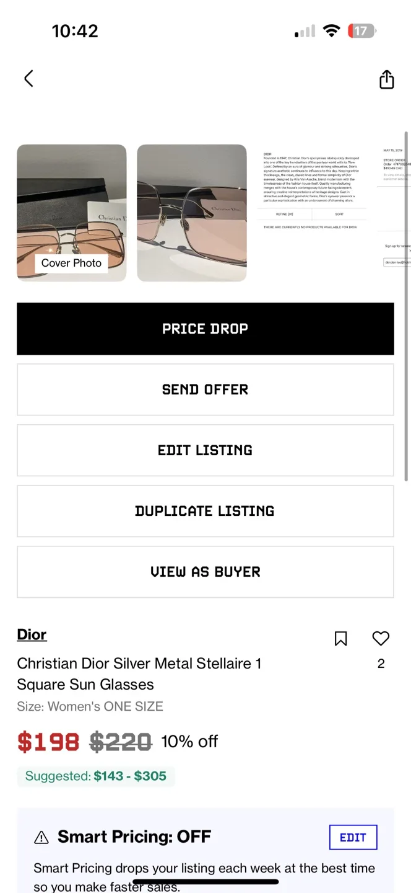Select DUPLICATE LISTING
The image size is (411, 893).
tap(205, 511)
